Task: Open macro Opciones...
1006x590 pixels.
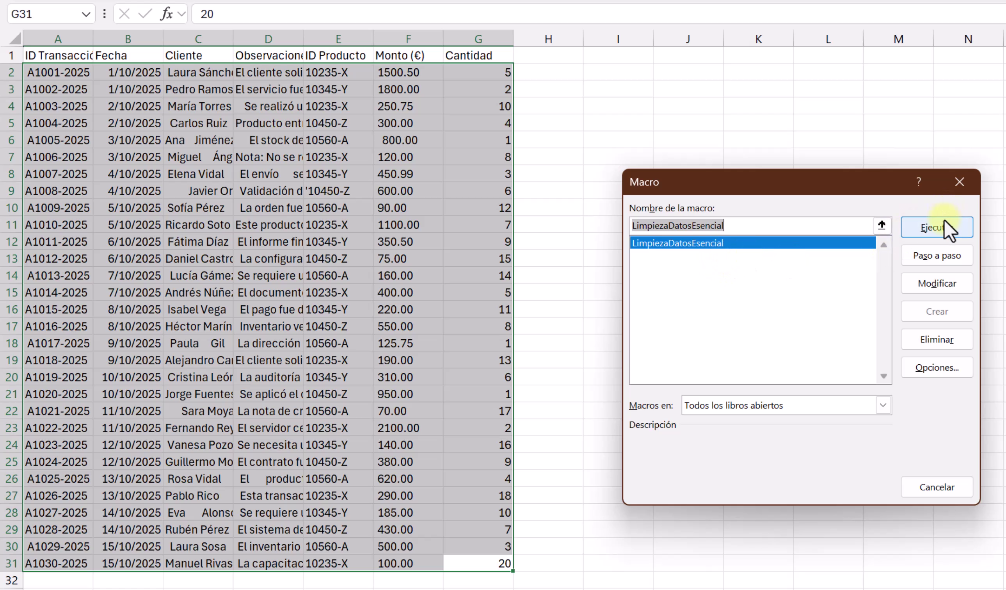Action: tap(937, 367)
